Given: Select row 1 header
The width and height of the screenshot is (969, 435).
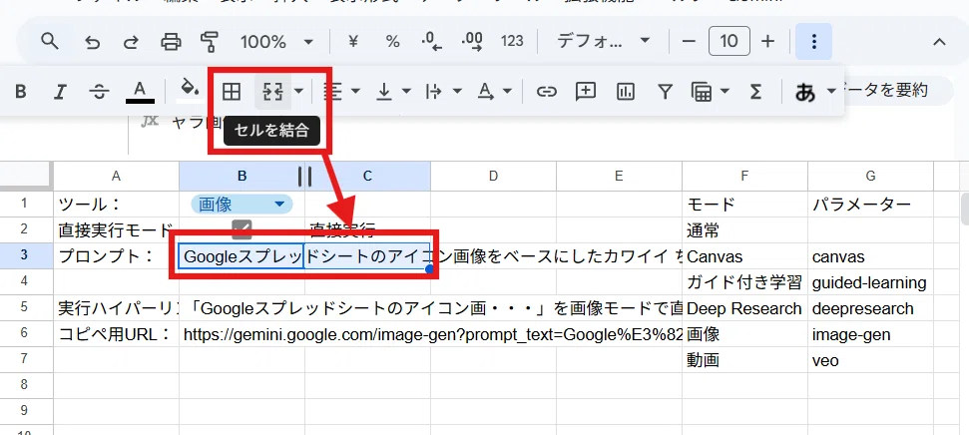Looking at the screenshot, I should coord(25,204).
